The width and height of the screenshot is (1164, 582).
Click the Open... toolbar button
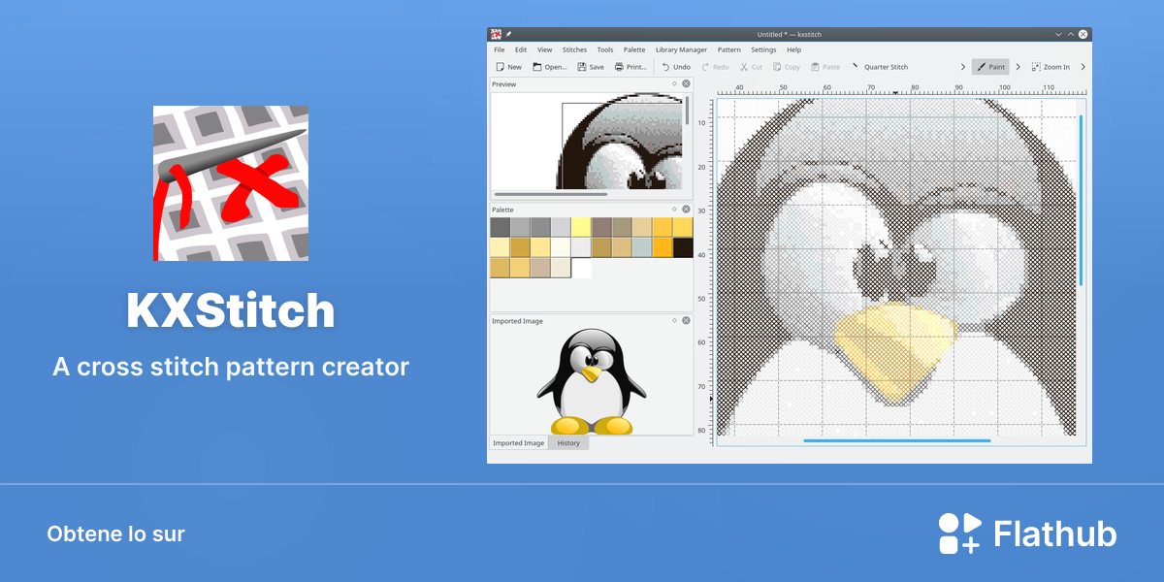(550, 67)
